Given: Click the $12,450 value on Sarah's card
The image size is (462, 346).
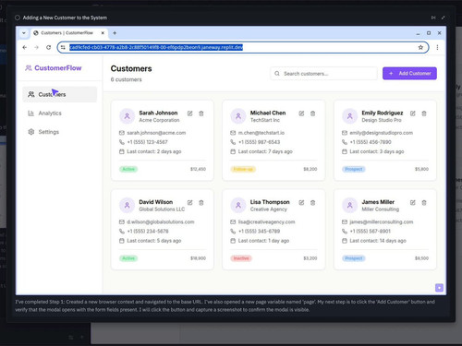Looking at the screenshot, I should (x=198, y=169).
